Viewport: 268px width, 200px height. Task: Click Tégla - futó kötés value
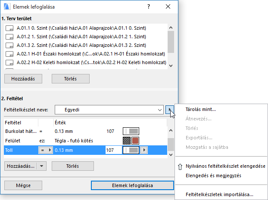coord(74,141)
